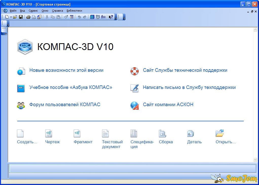Click the blue-arrow icon right of Print Preview

[x=40, y=17]
